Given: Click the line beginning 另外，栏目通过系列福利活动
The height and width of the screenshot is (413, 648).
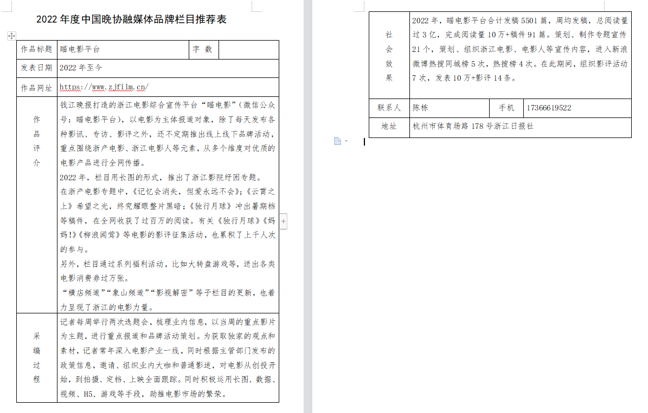Looking at the screenshot, I should [168, 264].
